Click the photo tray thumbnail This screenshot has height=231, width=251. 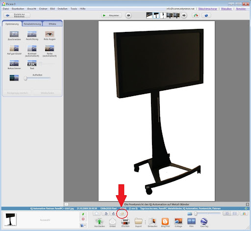coord(10,219)
